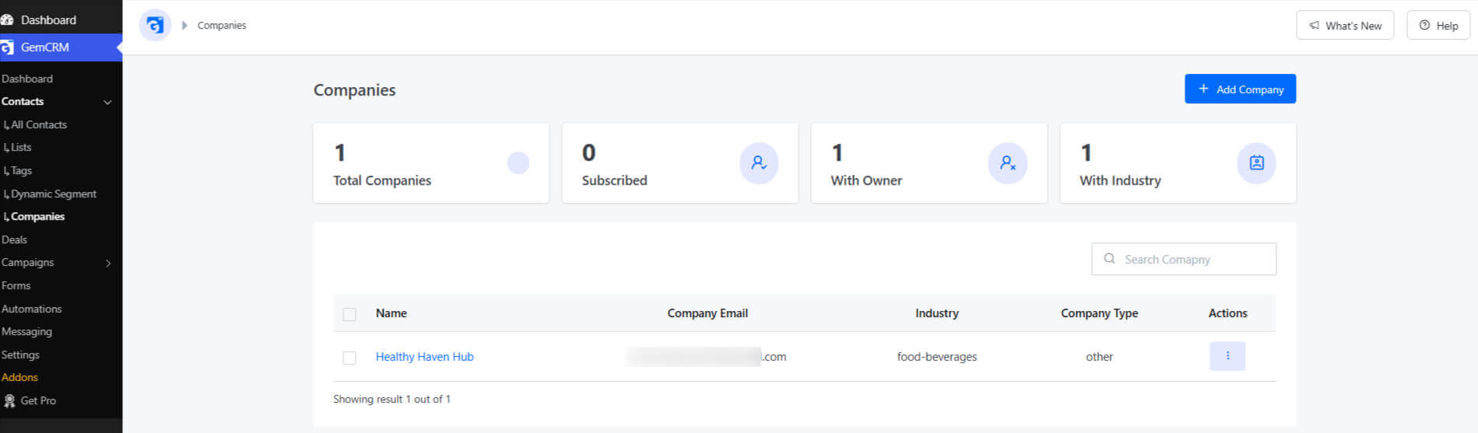Click the food-beverages industry cell
The height and width of the screenshot is (433, 1478).
937,357
